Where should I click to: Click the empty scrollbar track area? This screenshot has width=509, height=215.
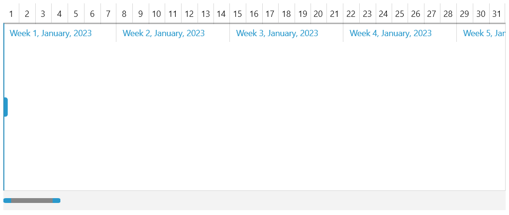tap(280, 201)
